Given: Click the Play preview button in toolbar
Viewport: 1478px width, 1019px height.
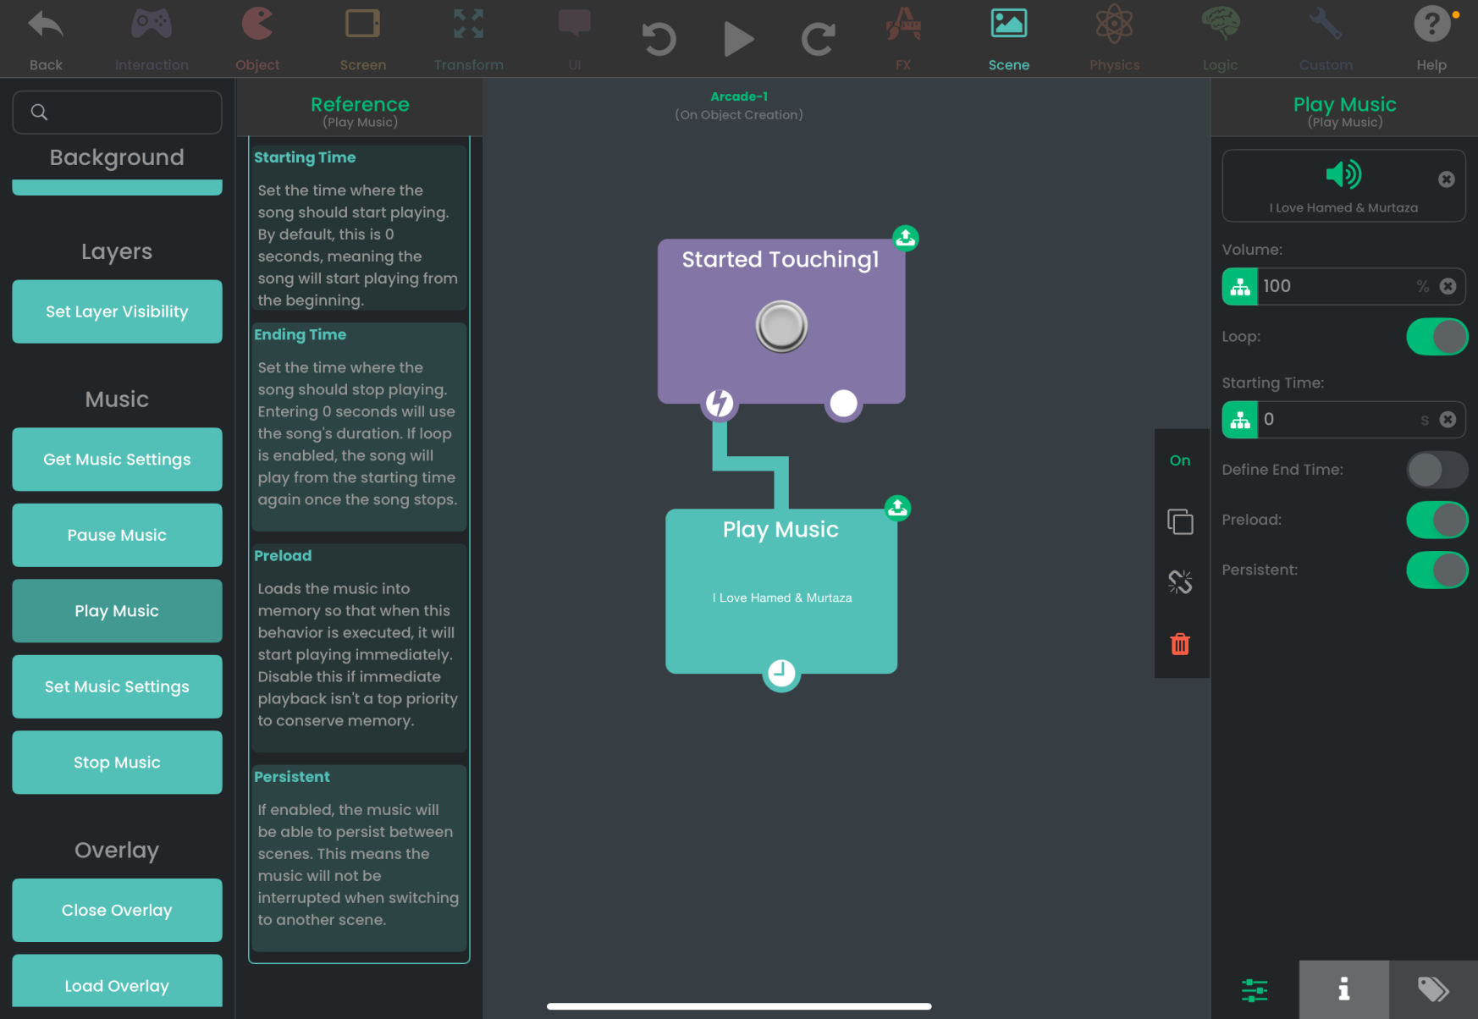Looking at the screenshot, I should (x=738, y=40).
